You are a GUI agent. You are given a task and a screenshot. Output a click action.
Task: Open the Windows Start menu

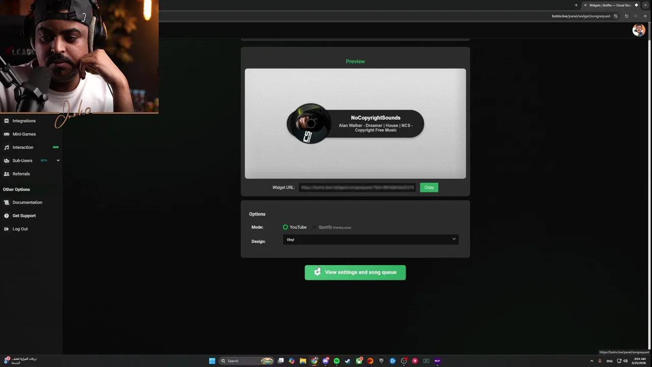(x=212, y=361)
